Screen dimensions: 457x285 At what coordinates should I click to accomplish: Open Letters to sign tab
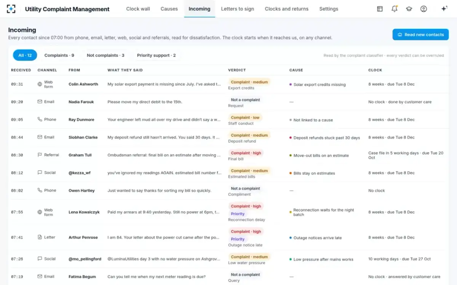click(x=237, y=9)
